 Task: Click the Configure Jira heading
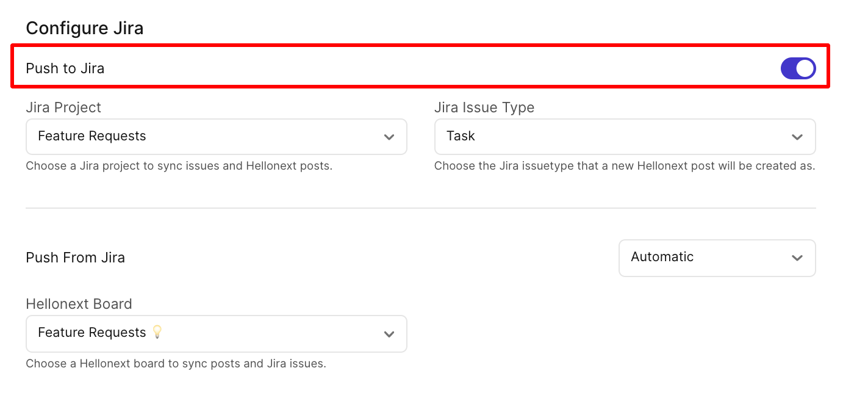[85, 28]
